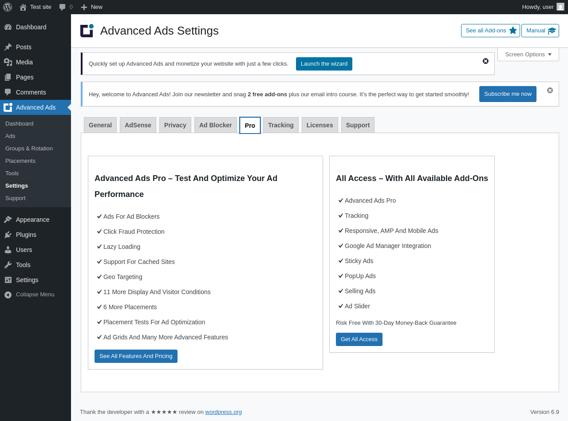Open the Licenses tab
The height and width of the screenshot is (421, 568).
(x=319, y=125)
